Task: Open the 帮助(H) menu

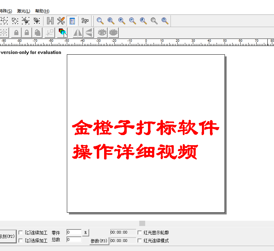Action: (x=42, y=11)
